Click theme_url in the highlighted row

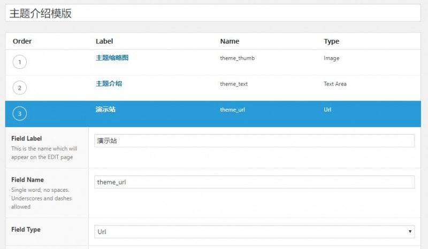(232, 110)
